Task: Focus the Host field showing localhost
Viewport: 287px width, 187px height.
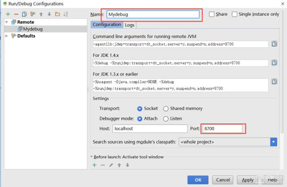Action: [150, 129]
